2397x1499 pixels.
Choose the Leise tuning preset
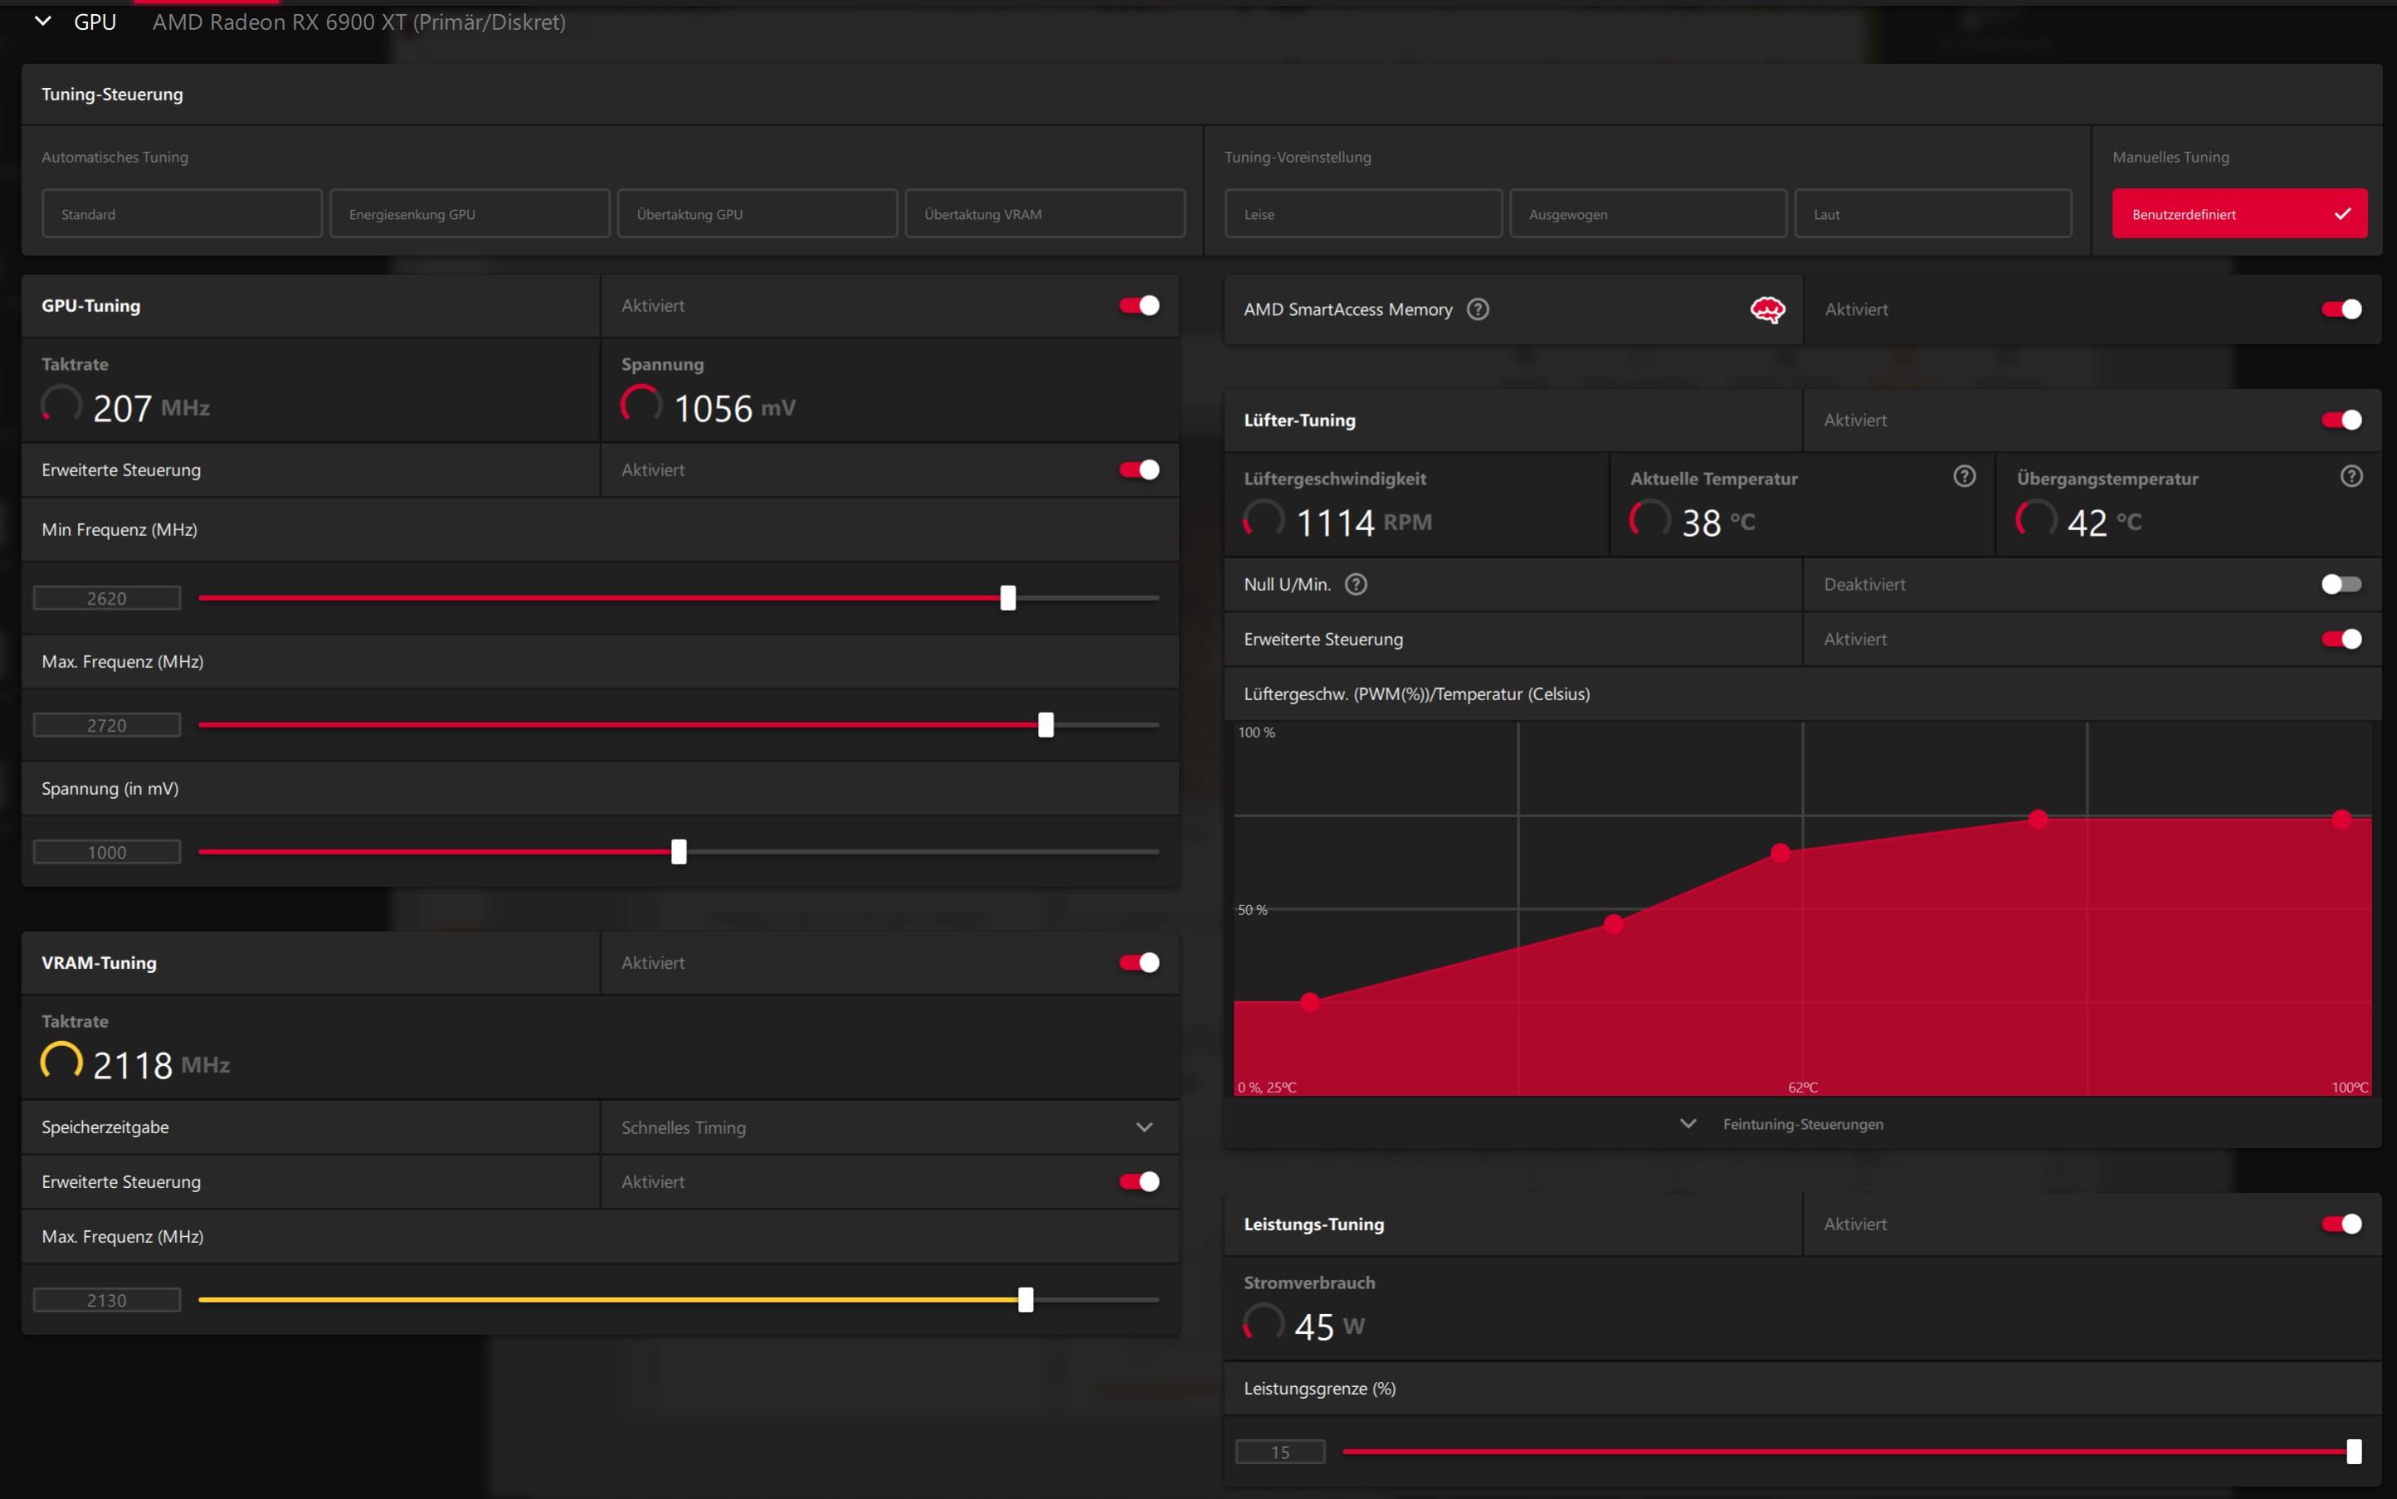pos(1362,214)
